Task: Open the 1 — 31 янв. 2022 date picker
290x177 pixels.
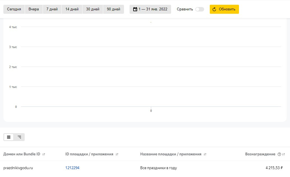Action: [x=150, y=9]
